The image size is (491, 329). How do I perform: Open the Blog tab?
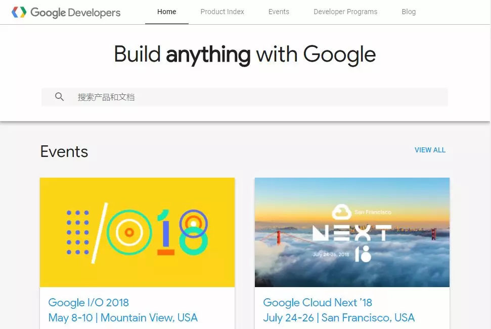(x=409, y=12)
